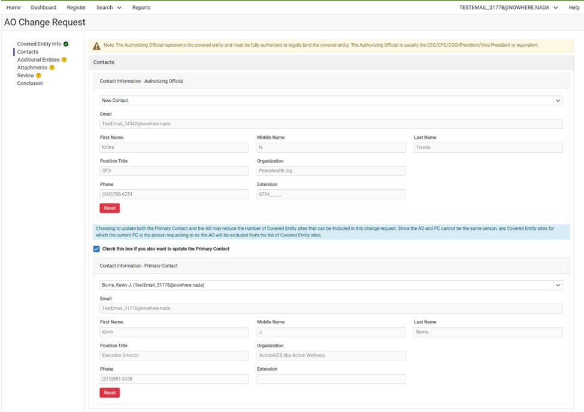Toggle the update Primary Contact checkbox

click(x=97, y=249)
